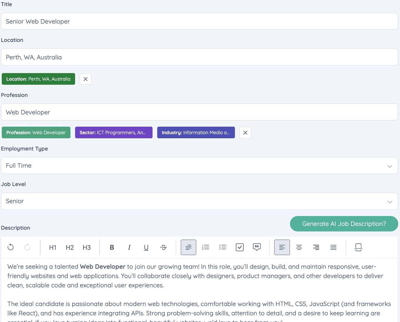Insert a task checklist in the description editor

240,247
